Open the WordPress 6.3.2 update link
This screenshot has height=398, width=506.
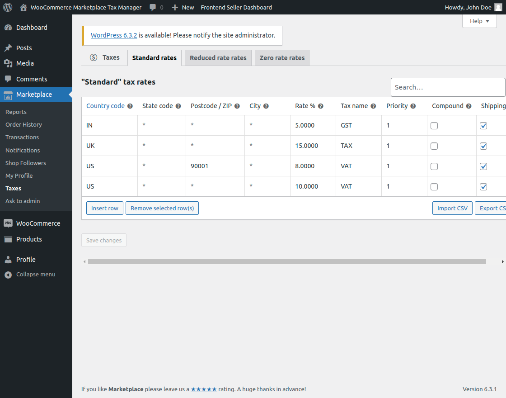[x=113, y=35]
